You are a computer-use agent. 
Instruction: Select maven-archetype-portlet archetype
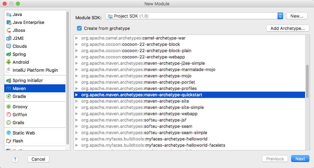189,82
